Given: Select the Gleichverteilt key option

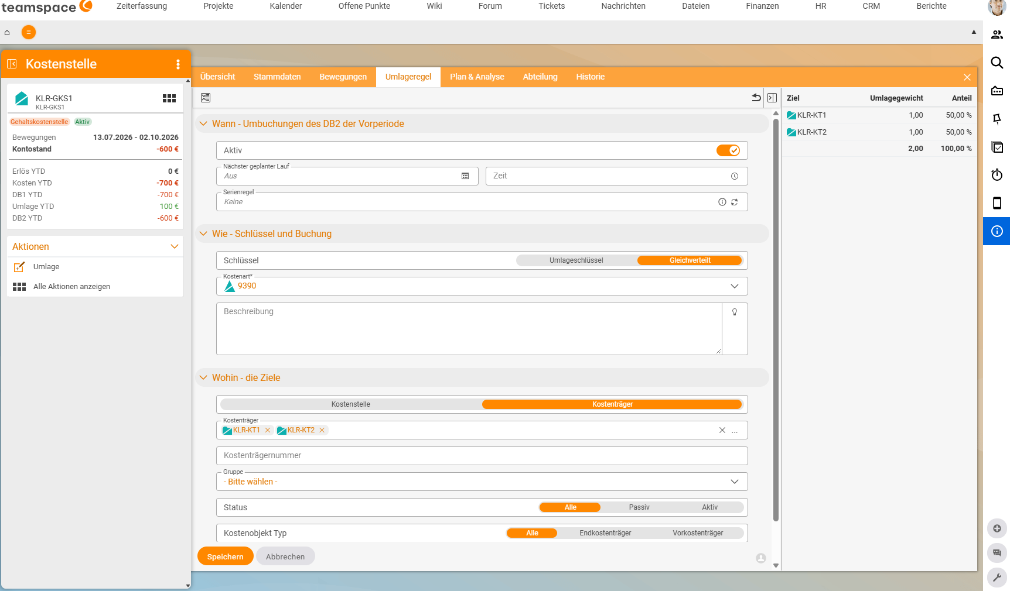Looking at the screenshot, I should [x=690, y=260].
